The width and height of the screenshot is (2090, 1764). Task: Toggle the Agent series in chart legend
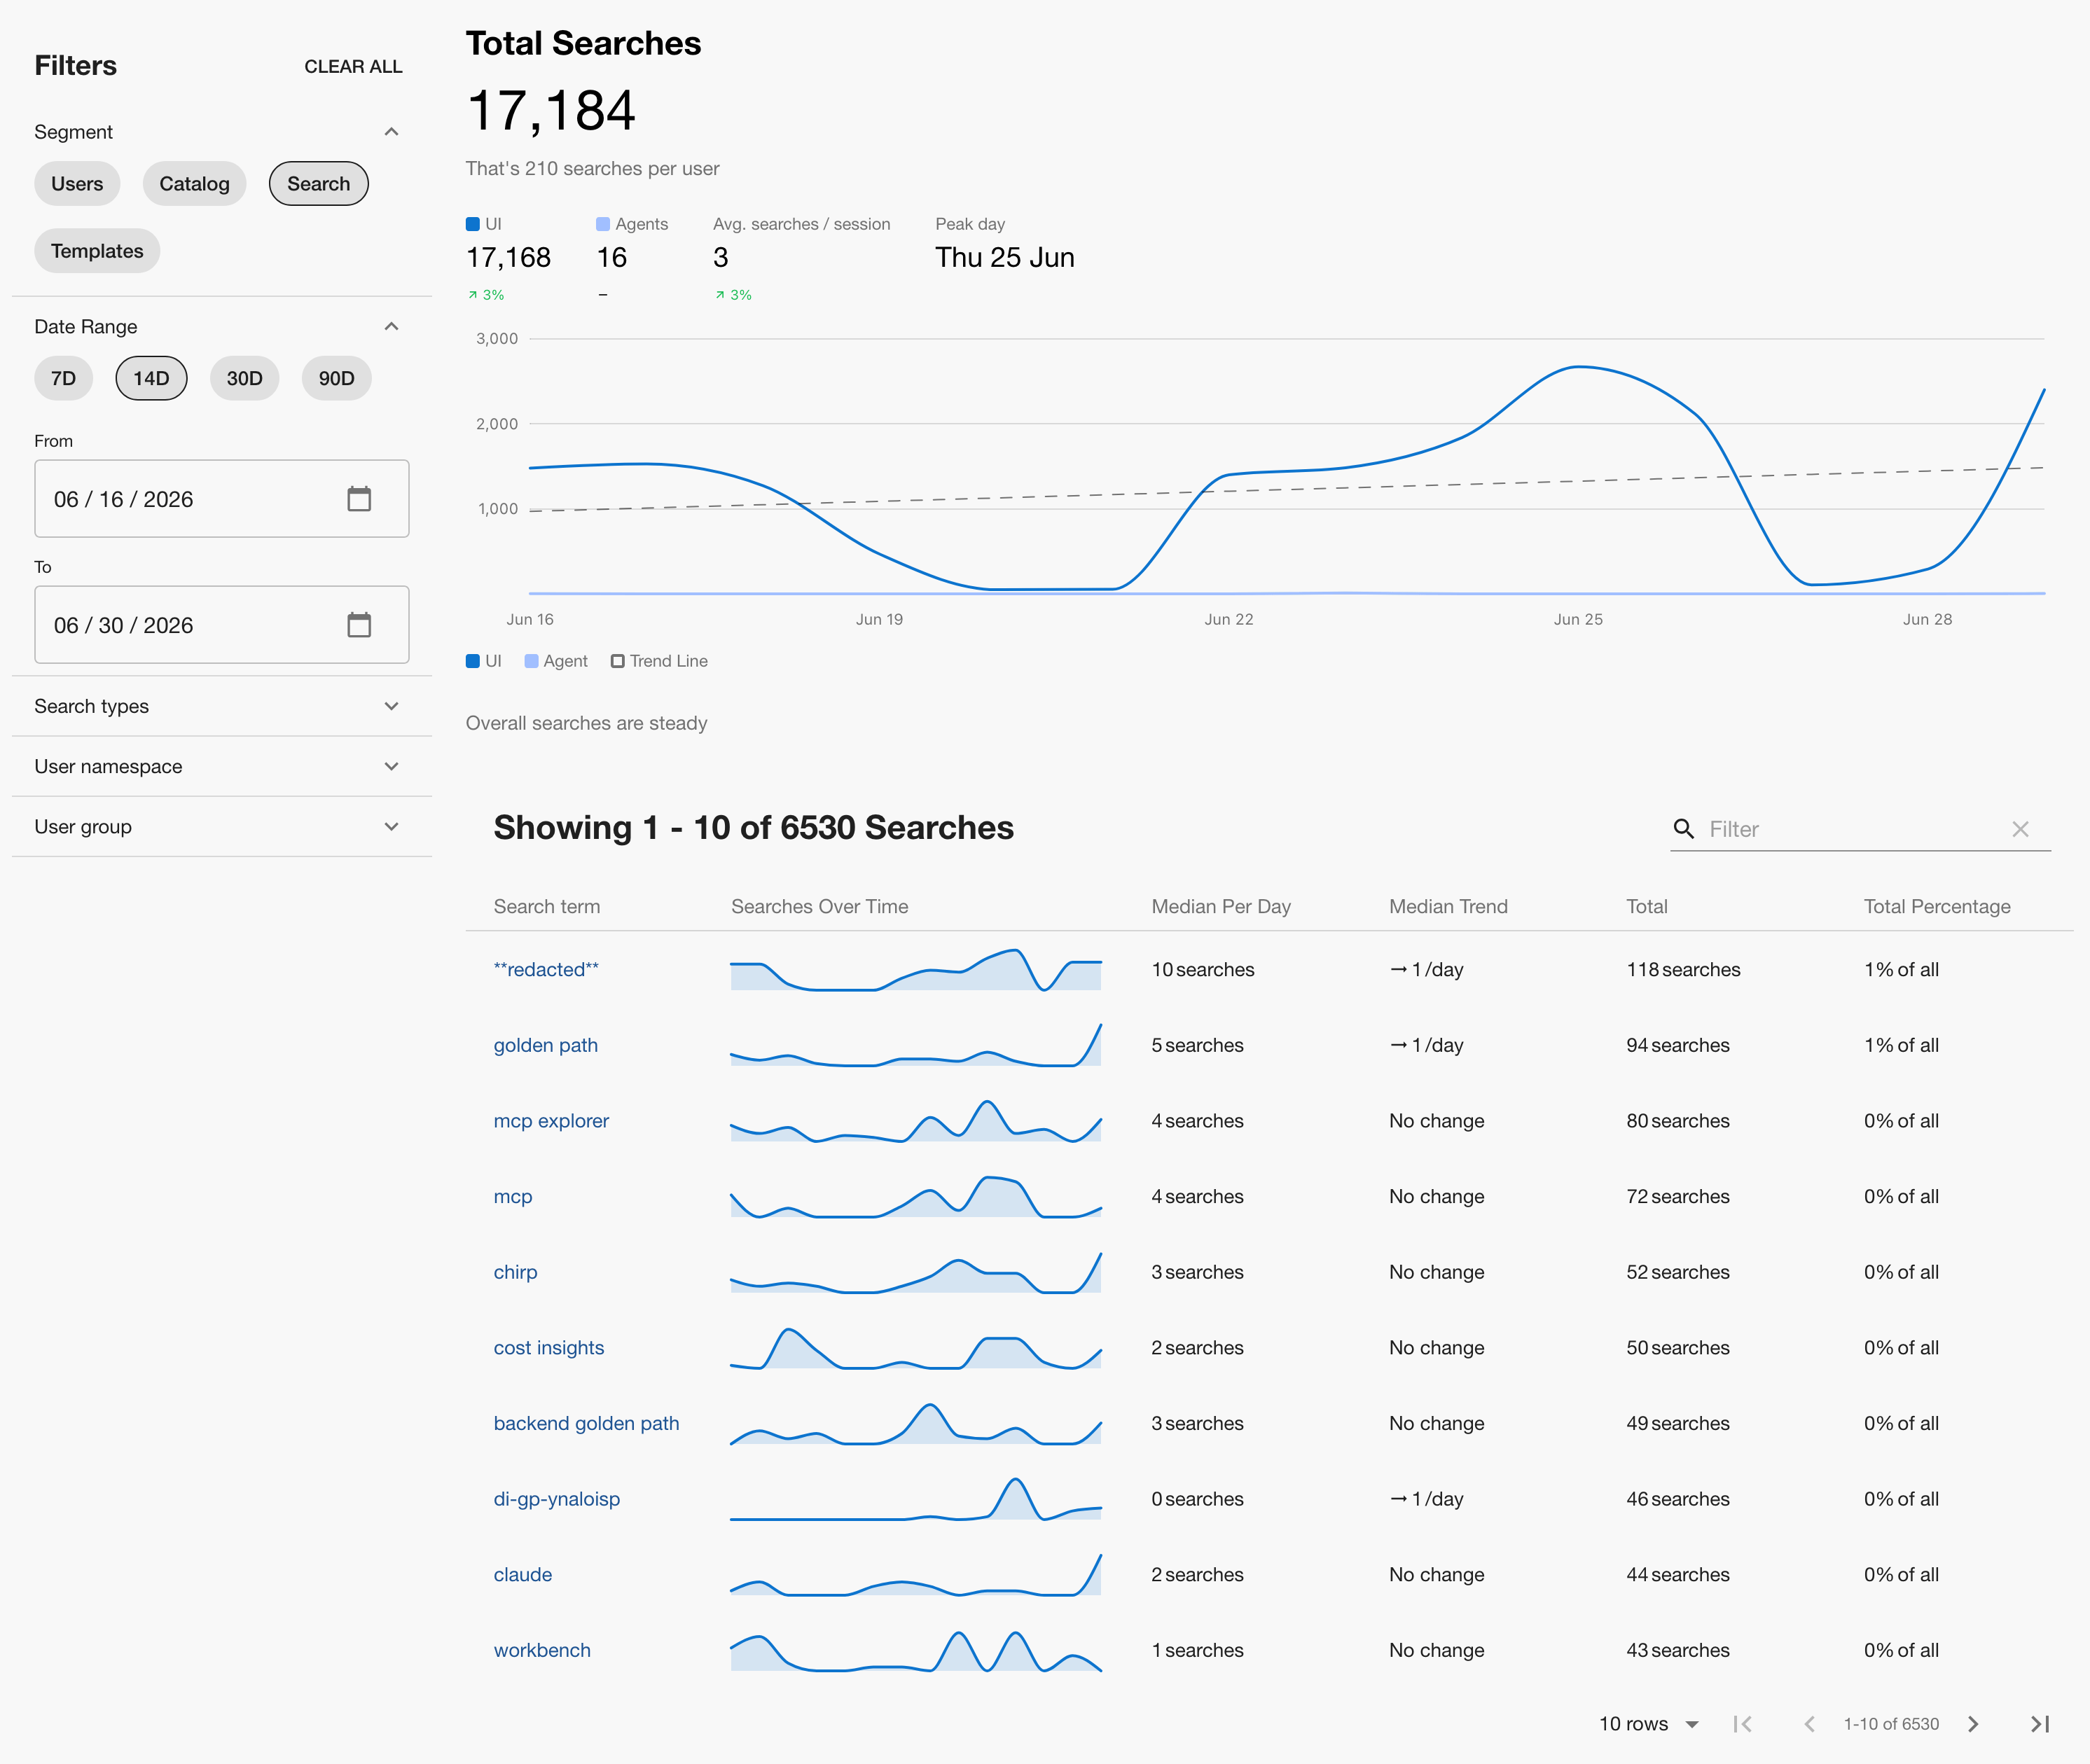click(x=556, y=661)
